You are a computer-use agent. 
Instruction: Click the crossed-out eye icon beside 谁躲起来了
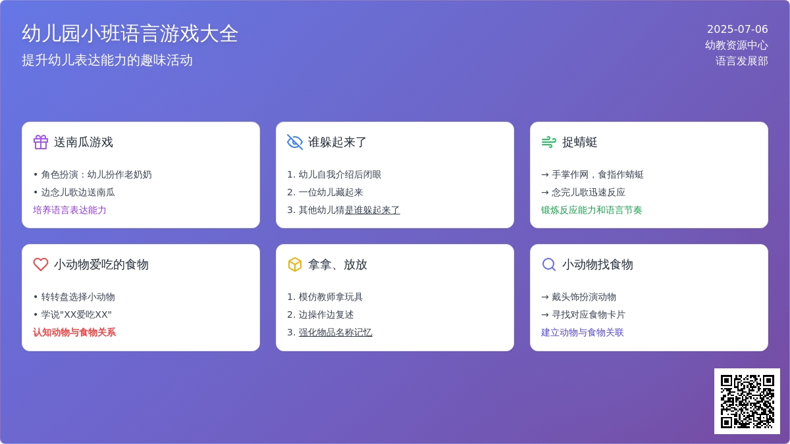click(x=295, y=142)
